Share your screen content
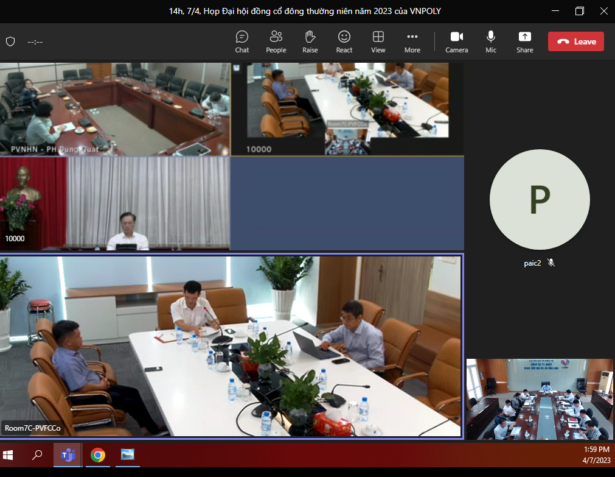The height and width of the screenshot is (477, 615). [x=524, y=41]
